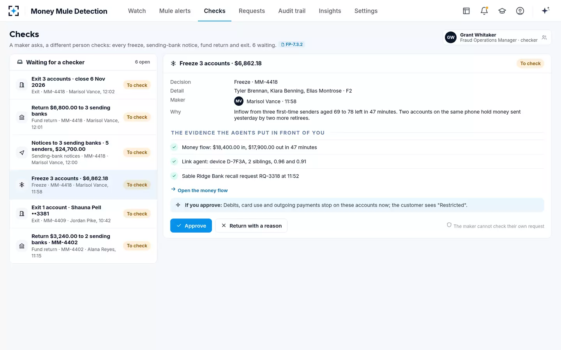The height and width of the screenshot is (350, 561).
Task: Open the FP-7.3.2 reference tag
Action: tap(292, 45)
